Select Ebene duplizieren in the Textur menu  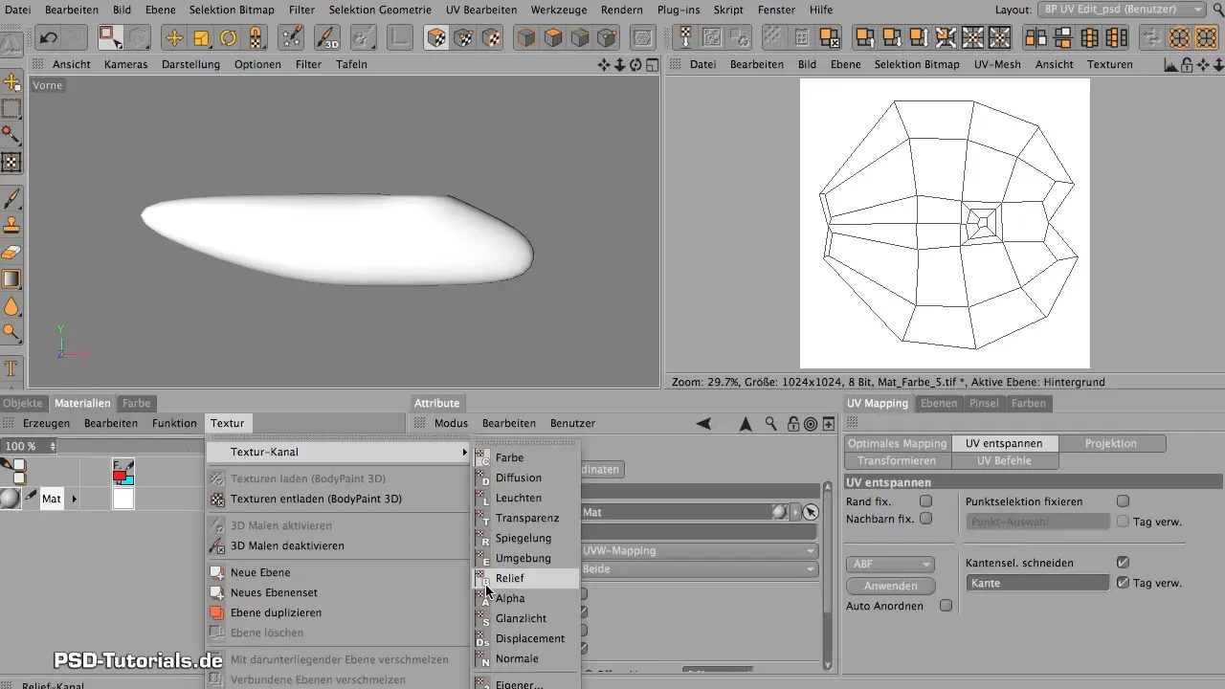pyautogui.click(x=276, y=612)
